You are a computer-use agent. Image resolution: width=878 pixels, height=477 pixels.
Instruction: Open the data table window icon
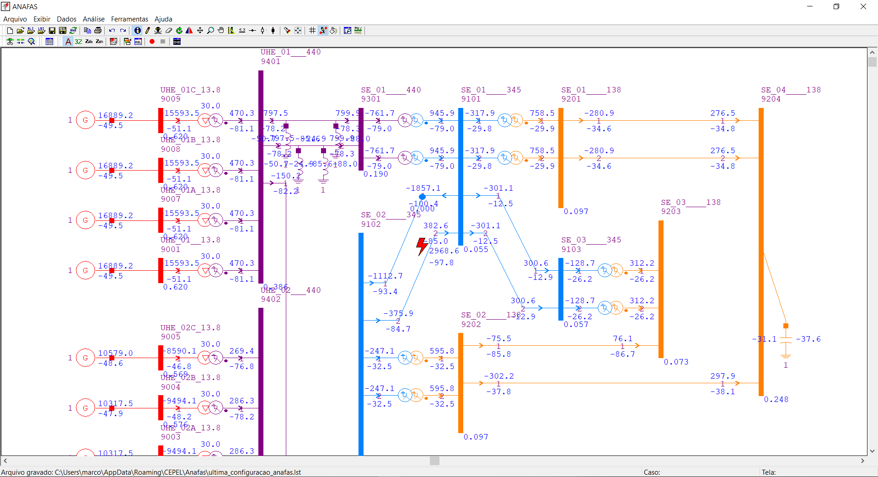pos(49,42)
